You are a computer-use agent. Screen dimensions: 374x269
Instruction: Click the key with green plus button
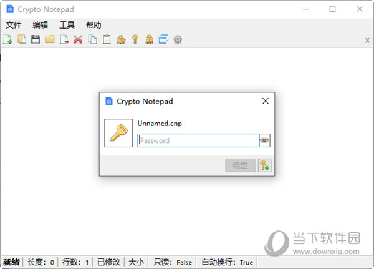point(264,165)
